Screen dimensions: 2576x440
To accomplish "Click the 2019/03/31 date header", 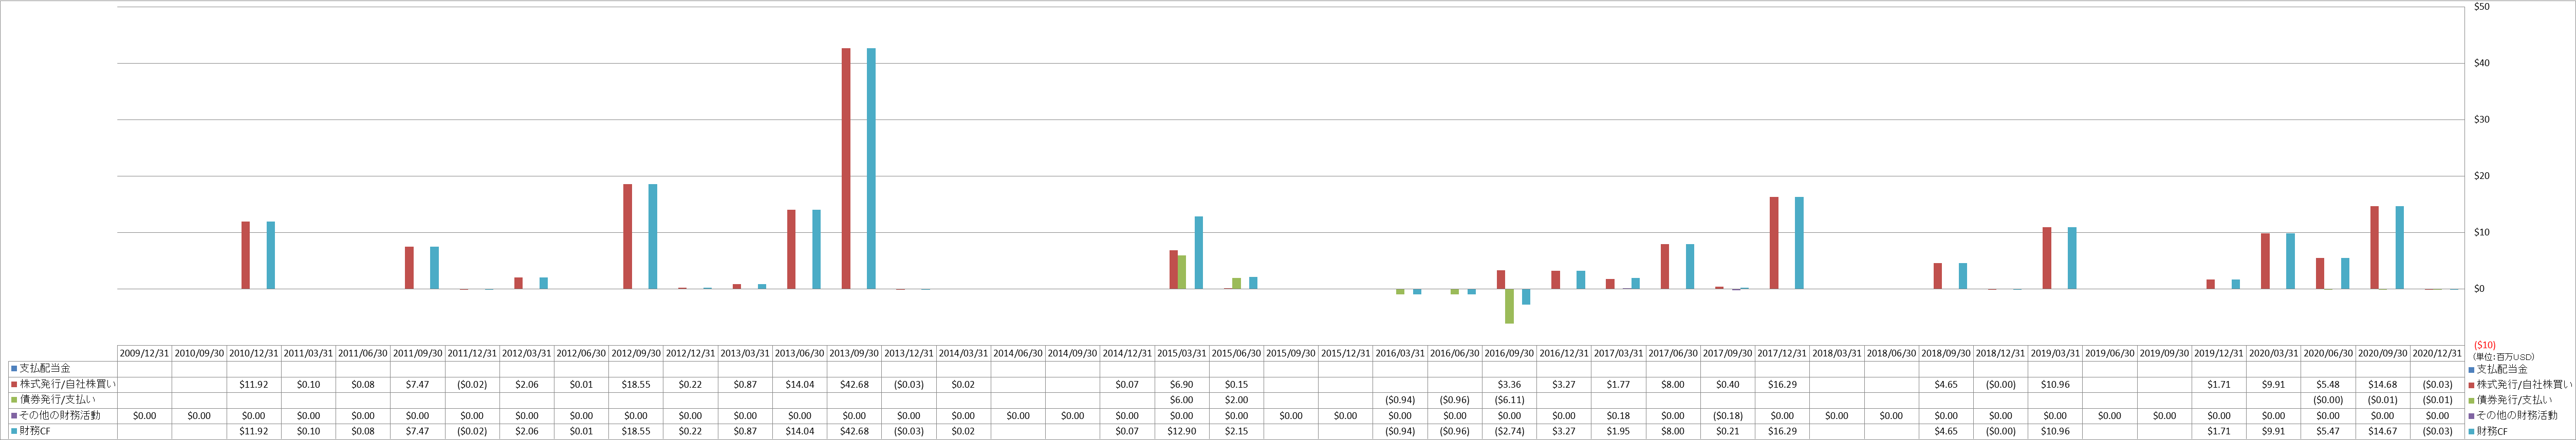I will pyautogui.click(x=2055, y=353).
